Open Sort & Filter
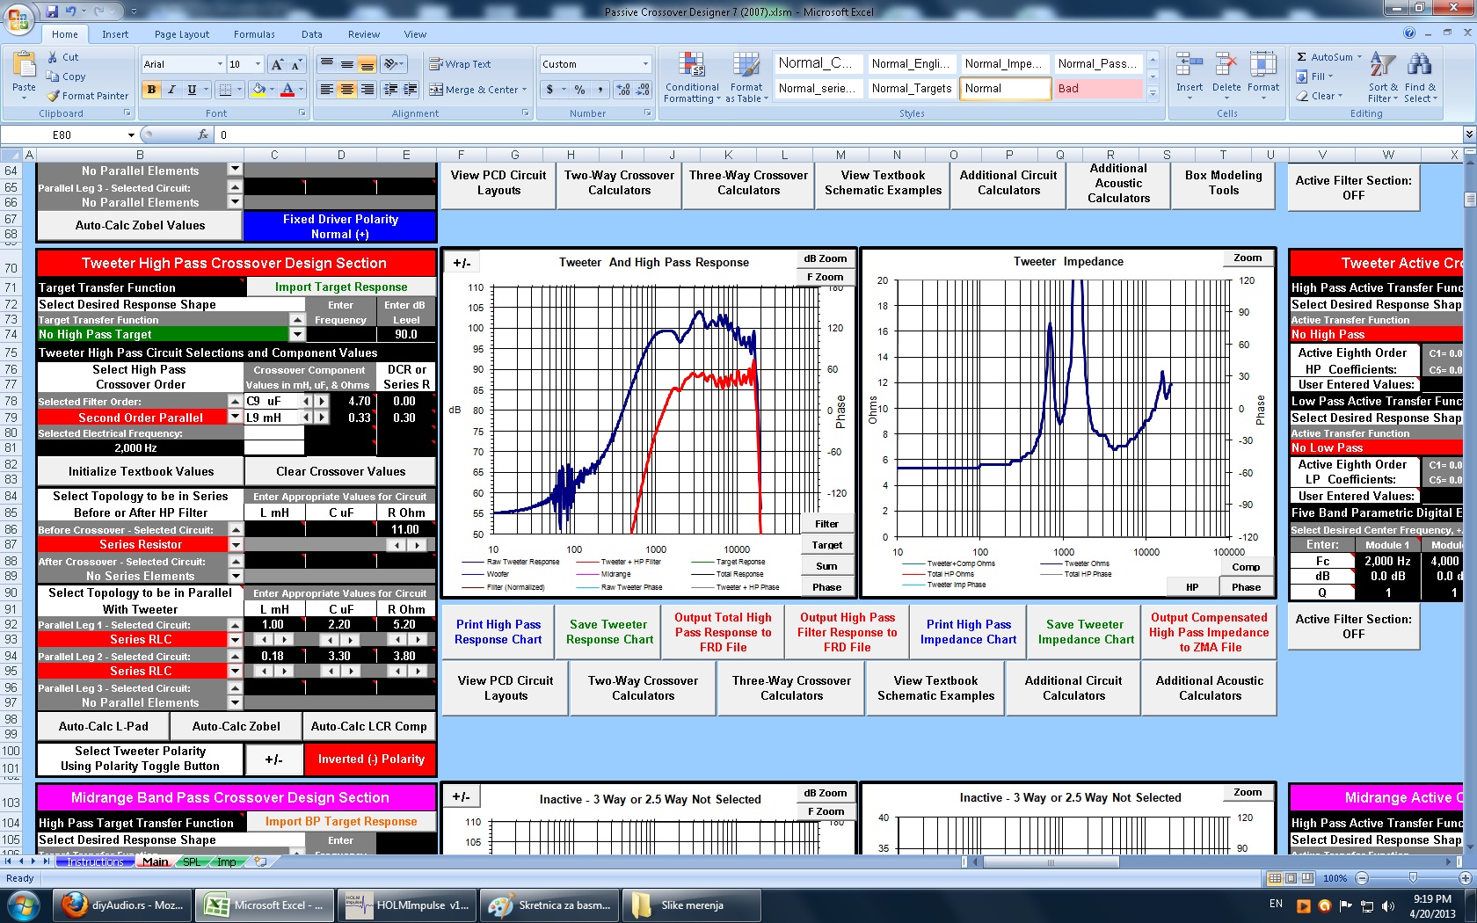The image size is (1477, 923). (1382, 77)
